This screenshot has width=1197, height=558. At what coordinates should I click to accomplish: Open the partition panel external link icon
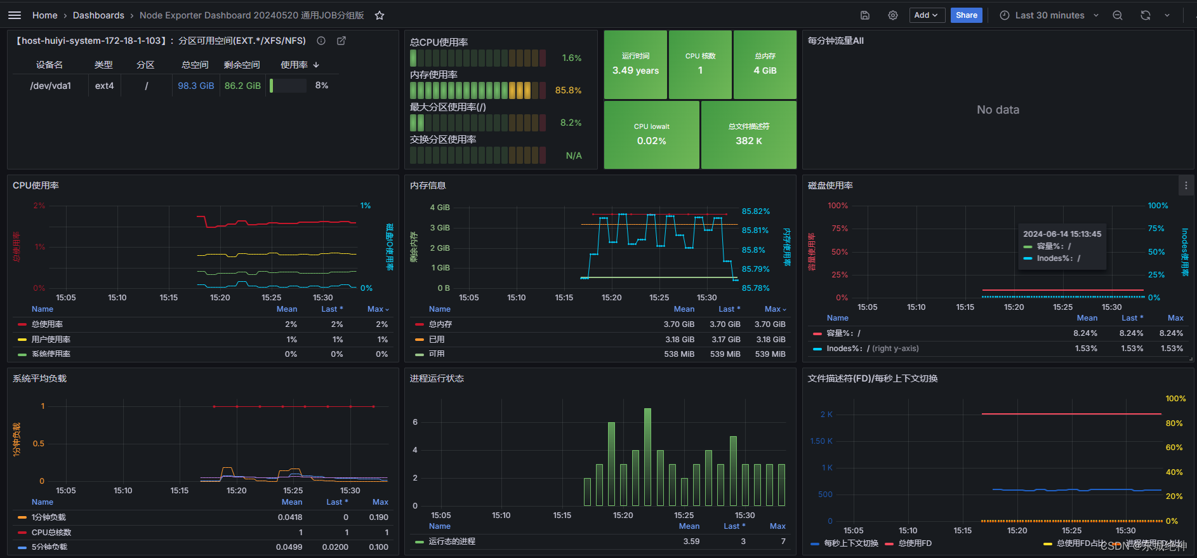click(x=341, y=41)
